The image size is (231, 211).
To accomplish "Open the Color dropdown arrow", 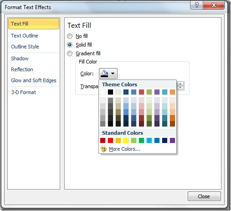I will click(113, 74).
